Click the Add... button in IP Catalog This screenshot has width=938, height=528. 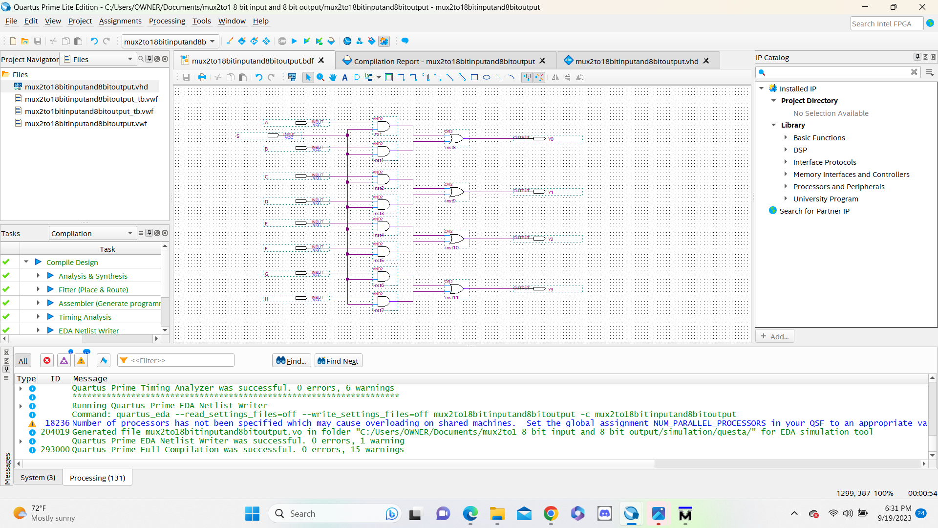pos(775,336)
